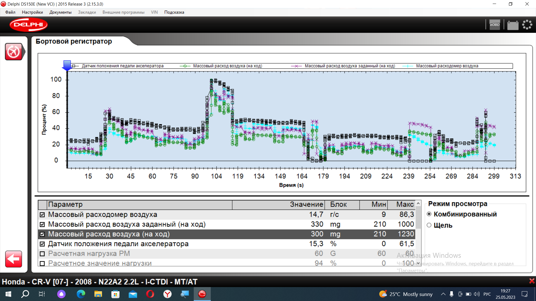
Task: Click the max value 1230
Action: [406, 234]
